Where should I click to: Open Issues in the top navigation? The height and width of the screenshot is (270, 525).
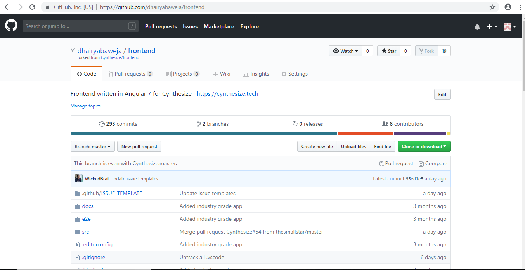[190, 26]
